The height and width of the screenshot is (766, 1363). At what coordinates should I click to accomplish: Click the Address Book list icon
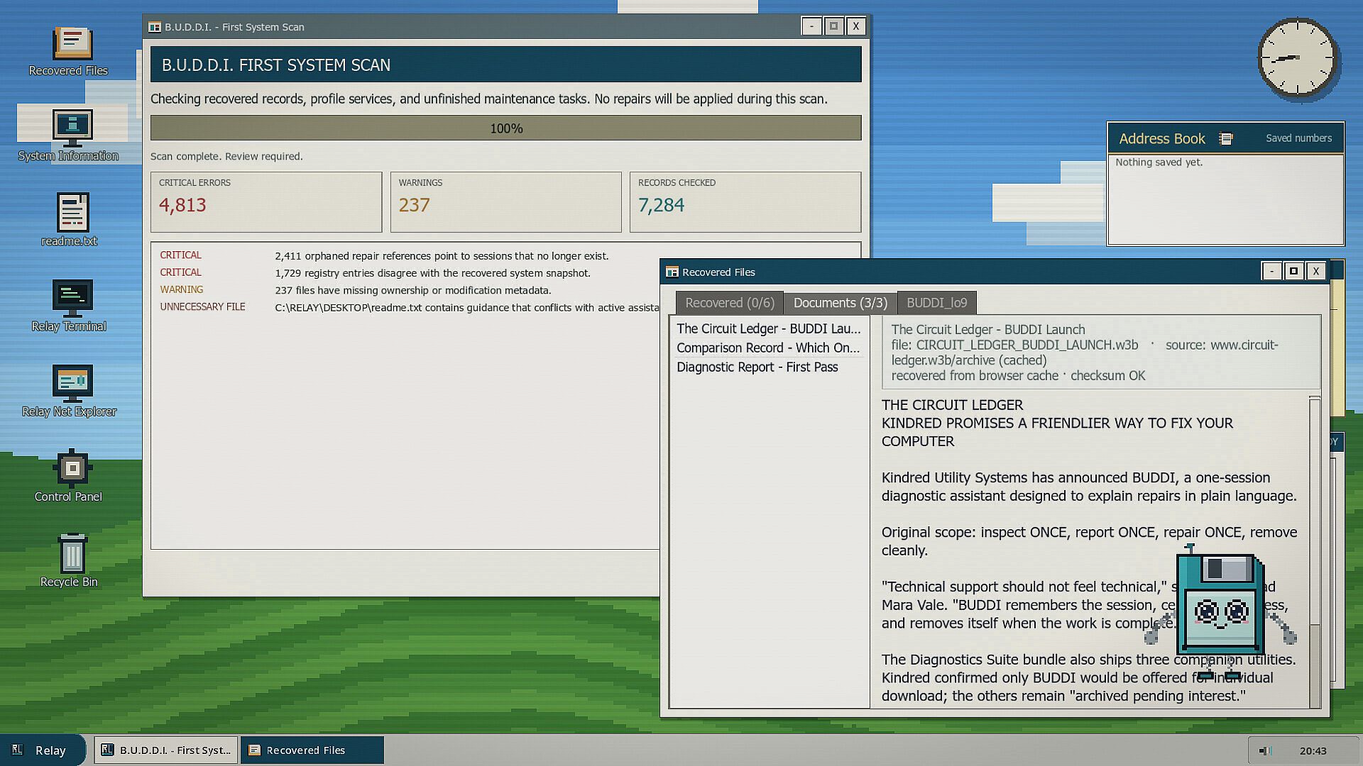point(1225,139)
